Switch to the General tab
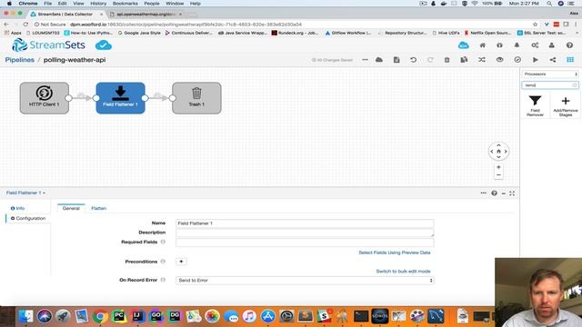 coord(71,208)
